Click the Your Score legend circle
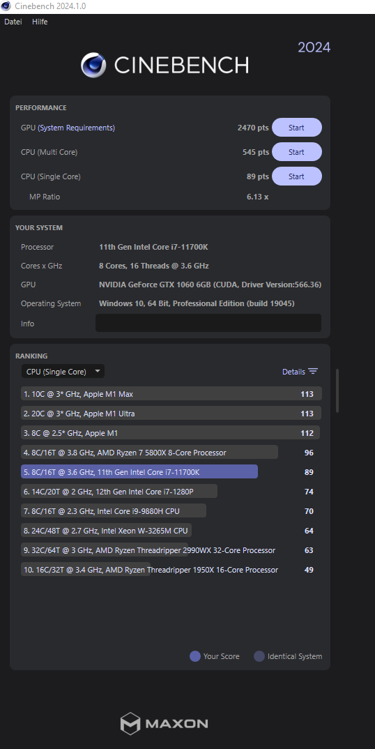375x749 pixels. (195, 656)
